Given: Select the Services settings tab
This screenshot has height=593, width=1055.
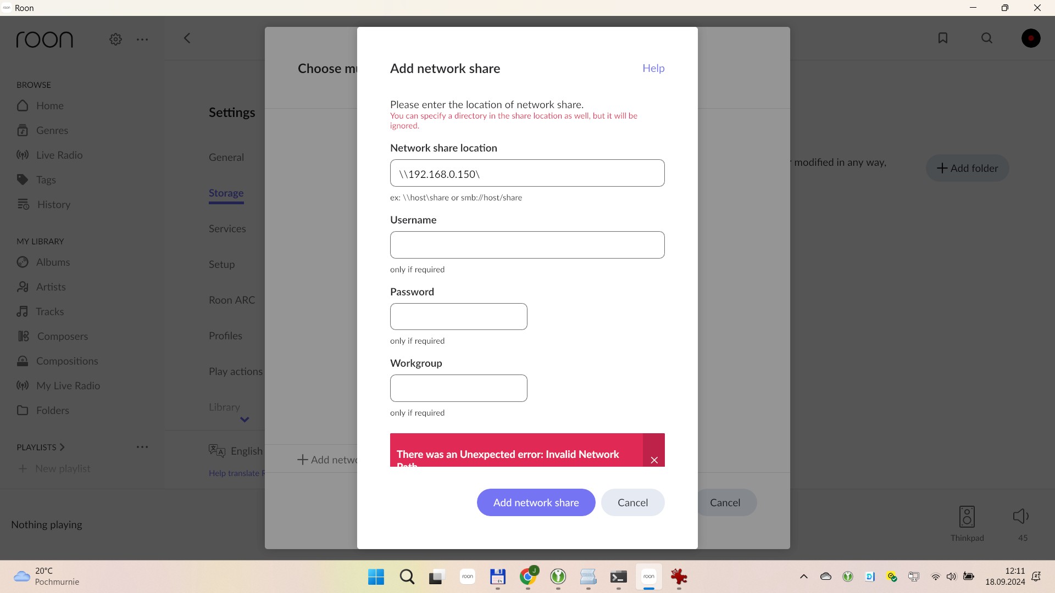Looking at the screenshot, I should click(227, 228).
